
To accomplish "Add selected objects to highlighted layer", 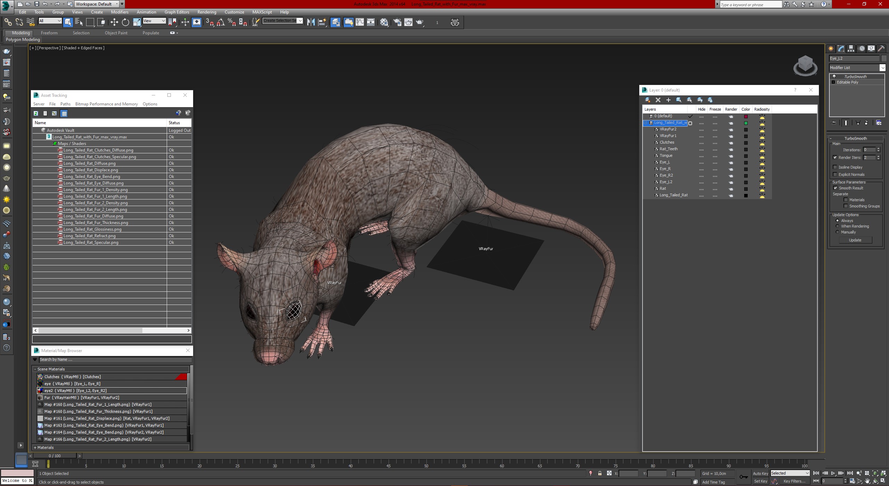I will coord(668,100).
